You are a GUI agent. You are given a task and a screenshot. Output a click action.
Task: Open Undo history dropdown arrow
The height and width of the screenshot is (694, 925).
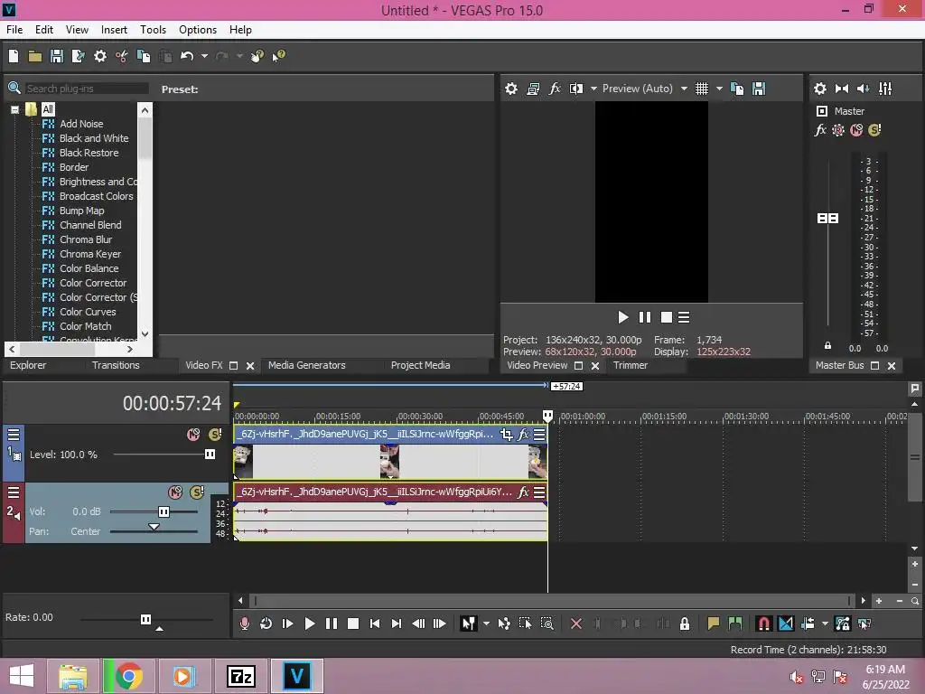tap(205, 56)
